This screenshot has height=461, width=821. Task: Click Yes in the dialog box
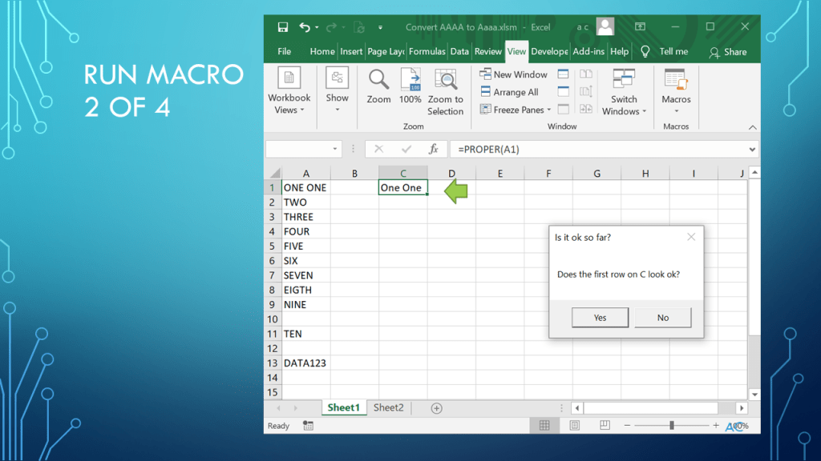[x=600, y=318]
